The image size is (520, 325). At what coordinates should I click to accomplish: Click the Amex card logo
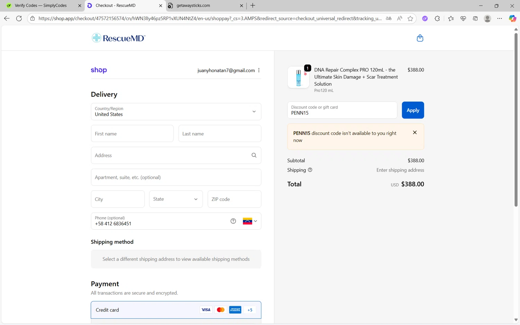(x=235, y=310)
